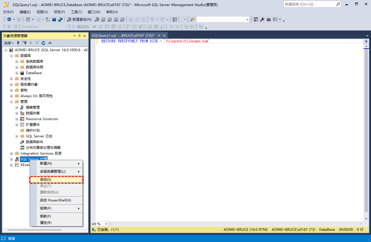Refresh Object Explorer with the blue arrow
Image resolution: width=371 pixels, height=242 pixels.
tap(43, 43)
